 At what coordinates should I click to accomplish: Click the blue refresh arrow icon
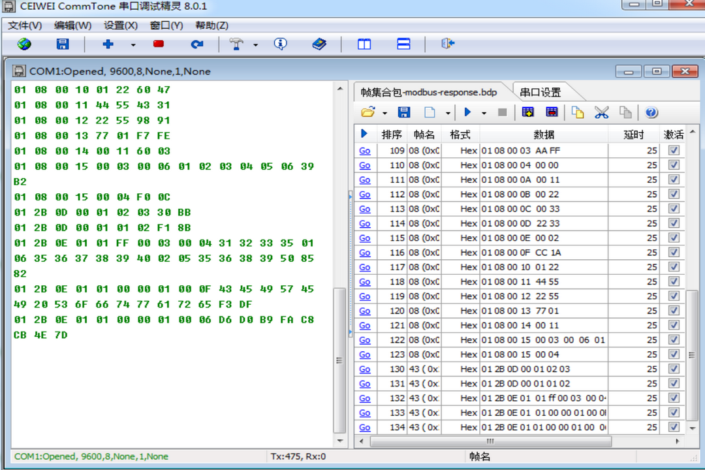[x=196, y=44]
